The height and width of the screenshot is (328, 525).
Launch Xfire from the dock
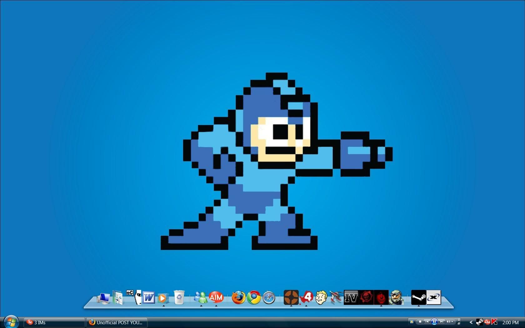(434, 297)
